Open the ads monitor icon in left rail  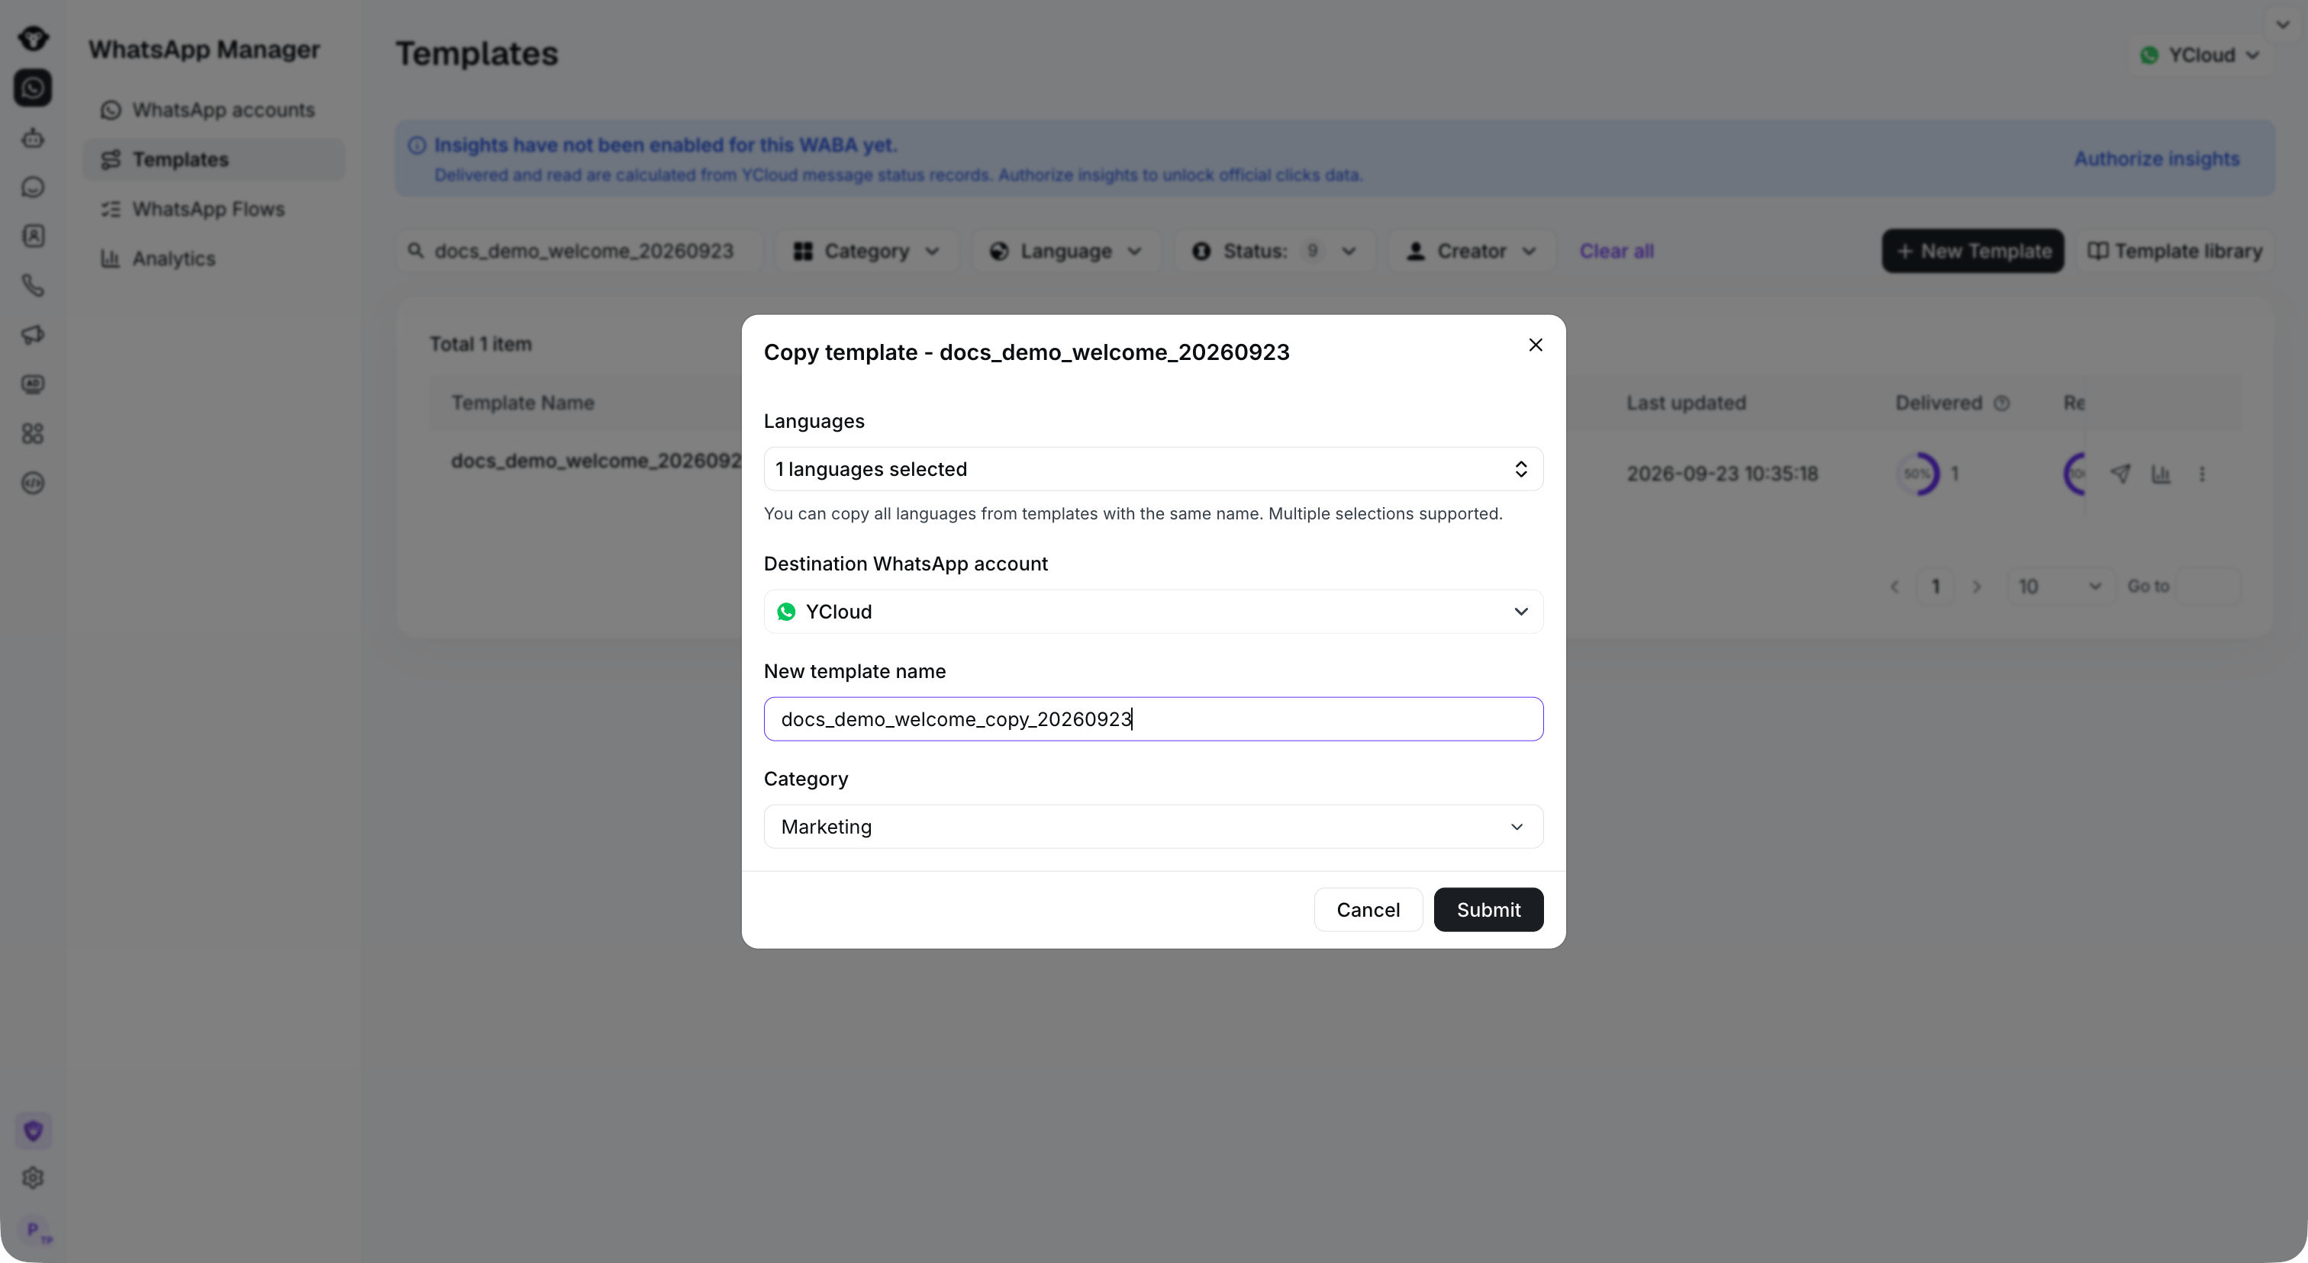[x=33, y=384]
